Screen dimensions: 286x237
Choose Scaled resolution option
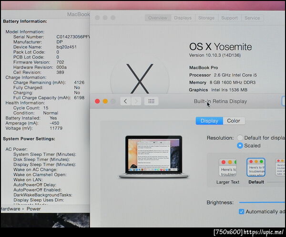coord(240,146)
